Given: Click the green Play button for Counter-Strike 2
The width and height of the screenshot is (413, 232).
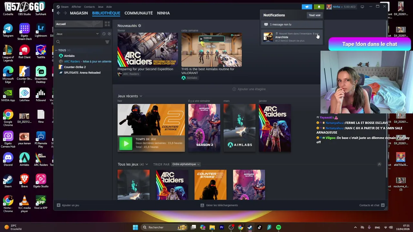Looking at the screenshot, I should (x=126, y=144).
